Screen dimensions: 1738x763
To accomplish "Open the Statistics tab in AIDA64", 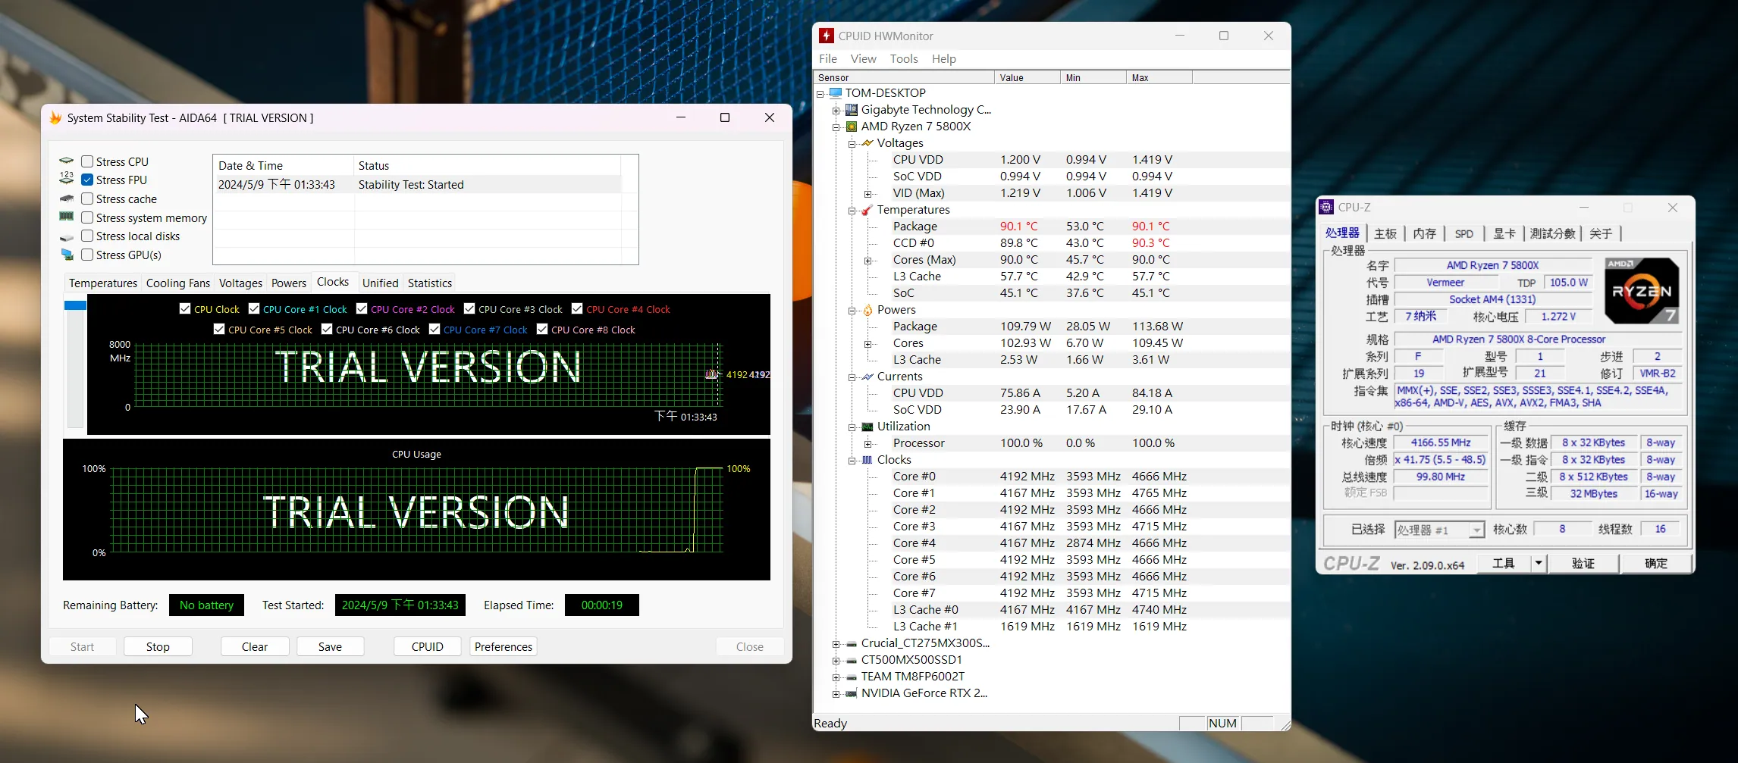I will [x=430, y=283].
